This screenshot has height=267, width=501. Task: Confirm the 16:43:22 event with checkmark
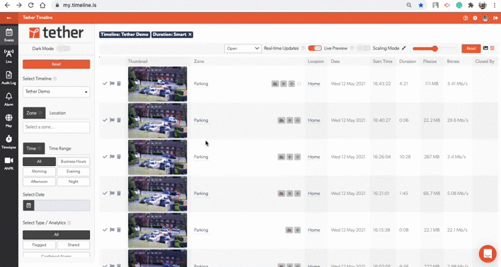105,83
